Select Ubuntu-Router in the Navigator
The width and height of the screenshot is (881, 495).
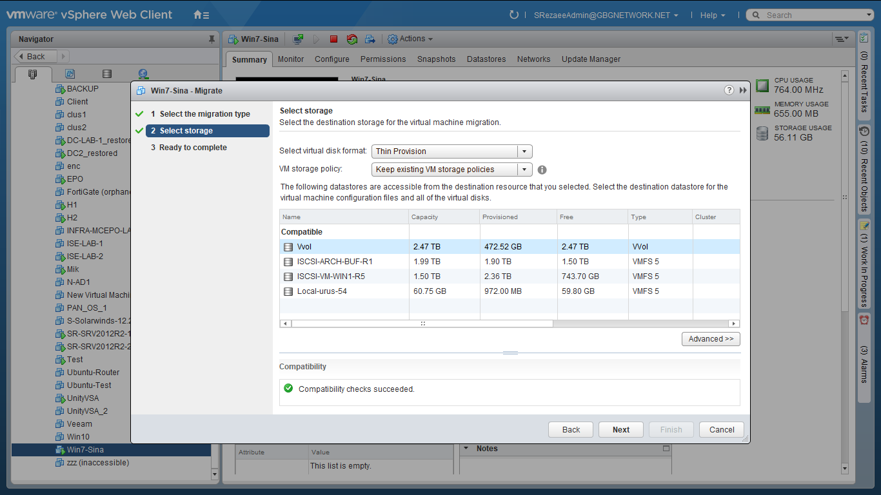click(x=93, y=373)
